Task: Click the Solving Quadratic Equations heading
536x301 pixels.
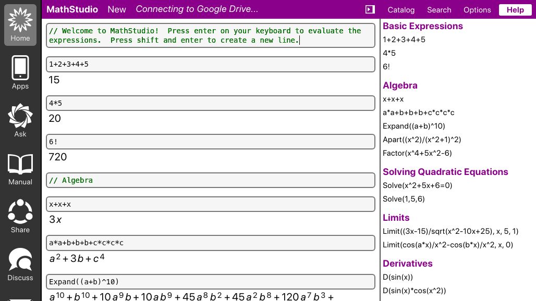Action: 445,172
